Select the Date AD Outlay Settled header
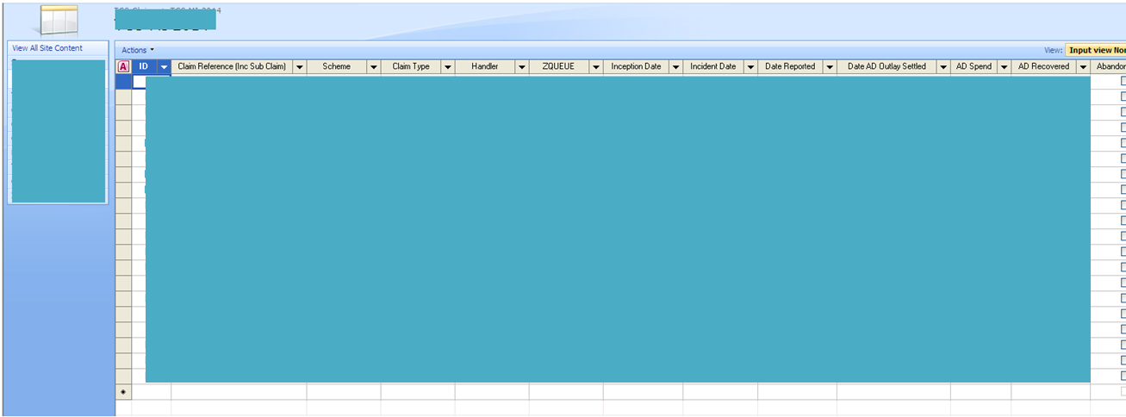 coord(886,66)
